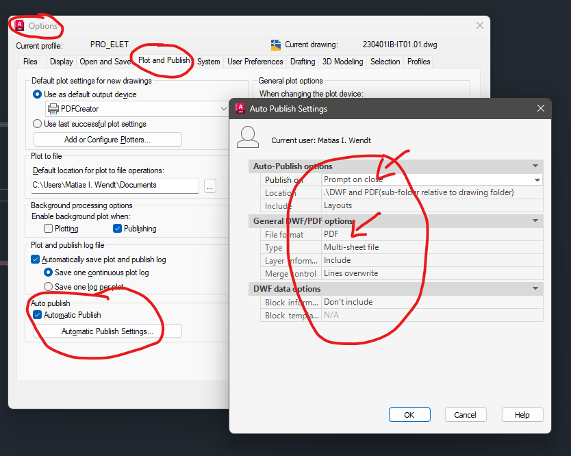Open the Selection tab

coord(385,62)
